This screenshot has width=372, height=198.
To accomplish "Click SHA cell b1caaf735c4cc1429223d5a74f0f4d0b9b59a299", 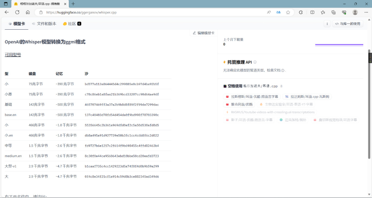I will (122, 166).
